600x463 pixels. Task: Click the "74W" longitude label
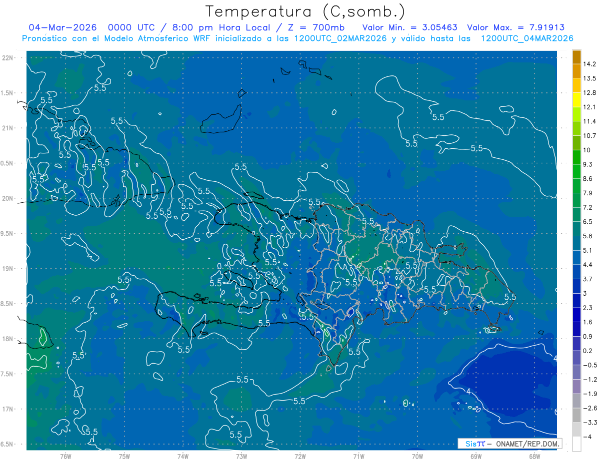click(x=182, y=457)
